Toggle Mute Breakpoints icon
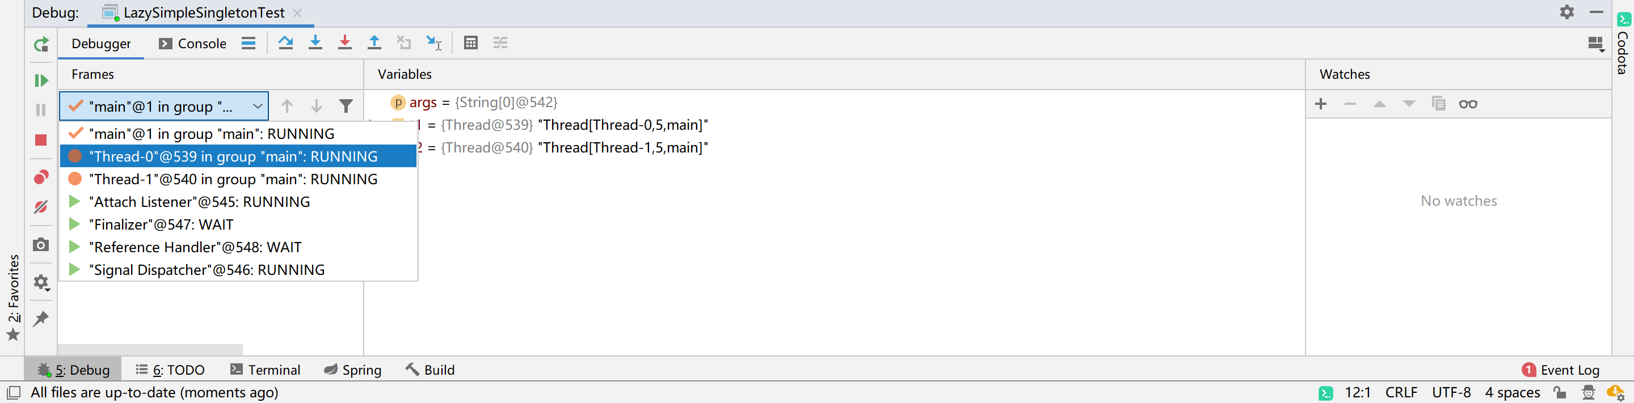Image resolution: width=1634 pixels, height=403 pixels. coord(41,207)
